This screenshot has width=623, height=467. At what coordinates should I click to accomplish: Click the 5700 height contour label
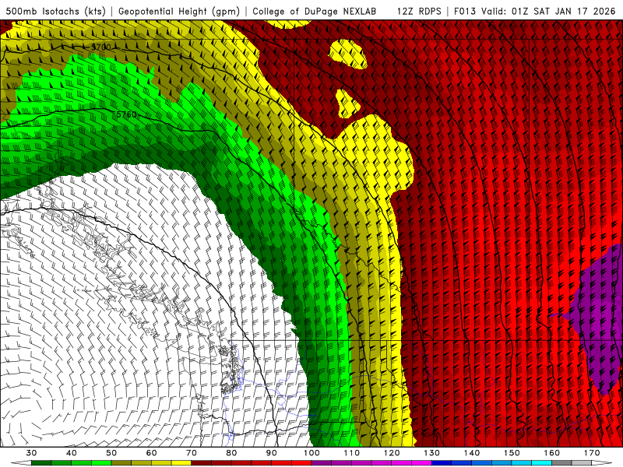click(x=100, y=47)
